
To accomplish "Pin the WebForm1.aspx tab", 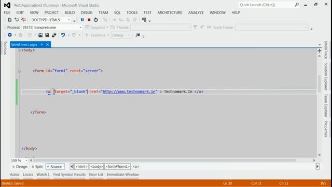I will [x=42, y=45].
